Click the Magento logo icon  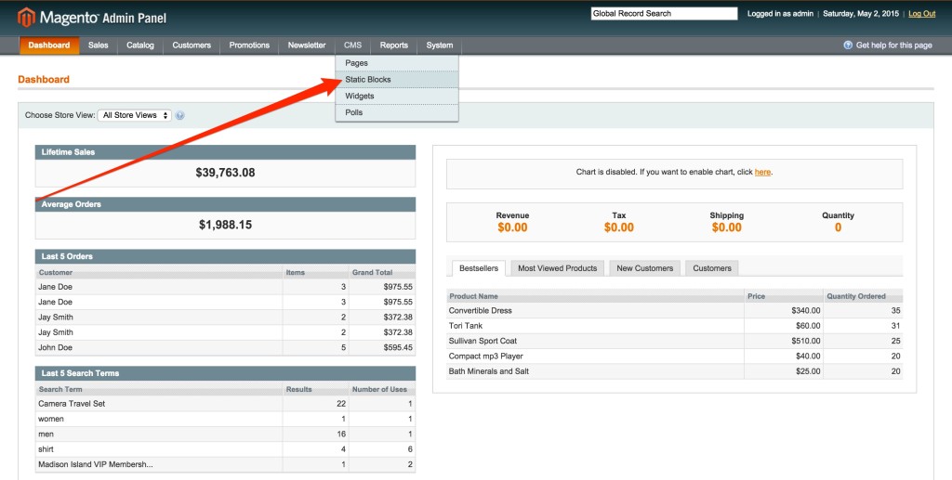click(26, 18)
